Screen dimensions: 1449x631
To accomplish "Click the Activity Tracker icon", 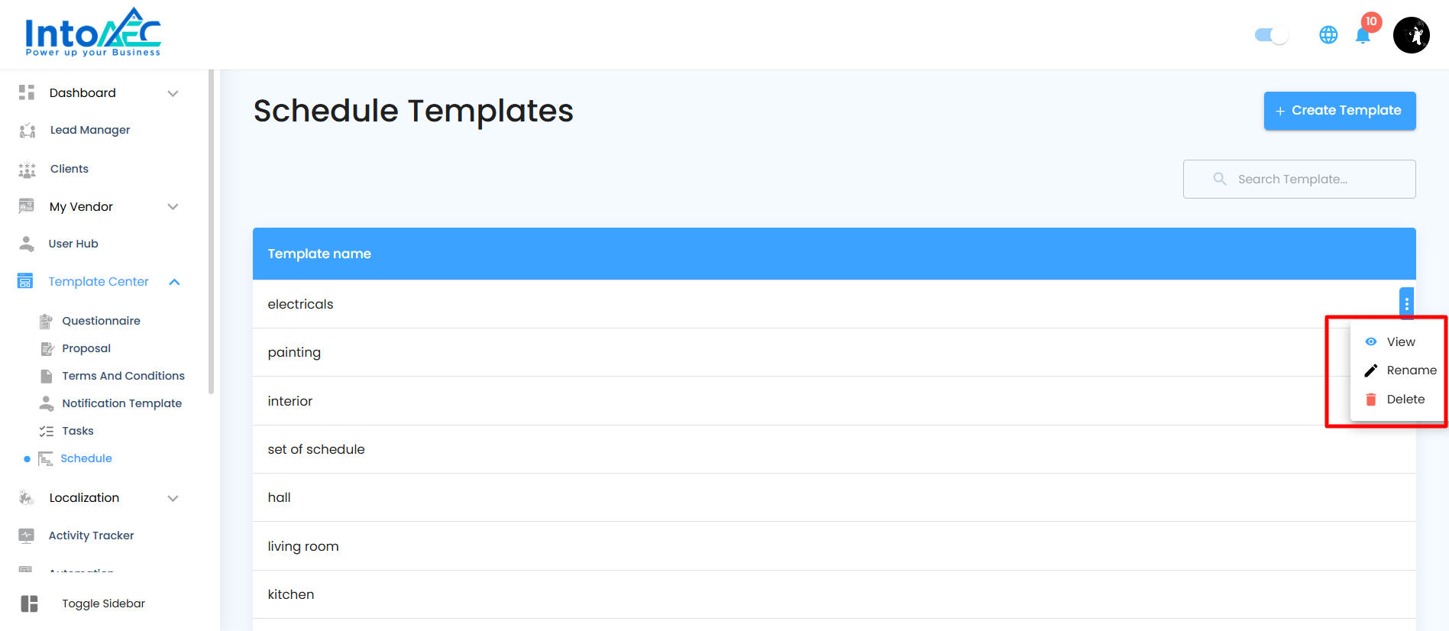I will [x=27, y=536].
